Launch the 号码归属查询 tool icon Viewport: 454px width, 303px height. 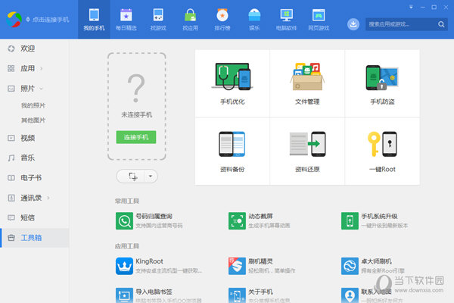tap(124, 221)
